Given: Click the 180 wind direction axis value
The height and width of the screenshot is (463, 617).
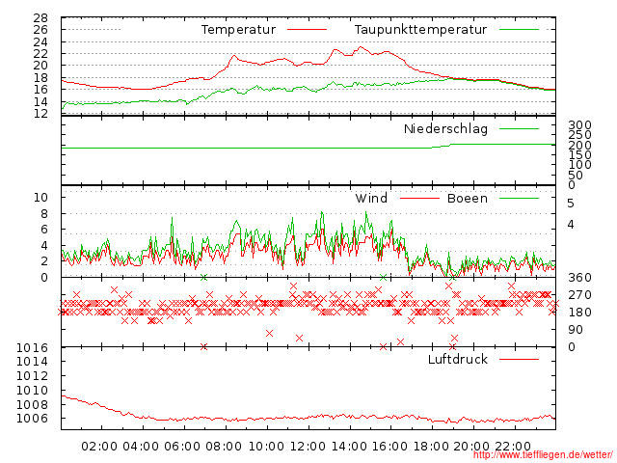Looking at the screenshot, I should (x=579, y=313).
